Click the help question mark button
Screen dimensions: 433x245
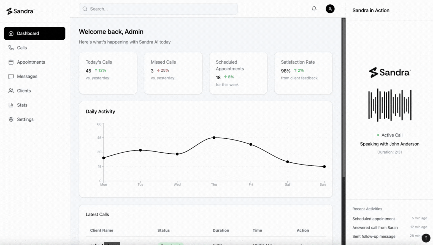426,238
